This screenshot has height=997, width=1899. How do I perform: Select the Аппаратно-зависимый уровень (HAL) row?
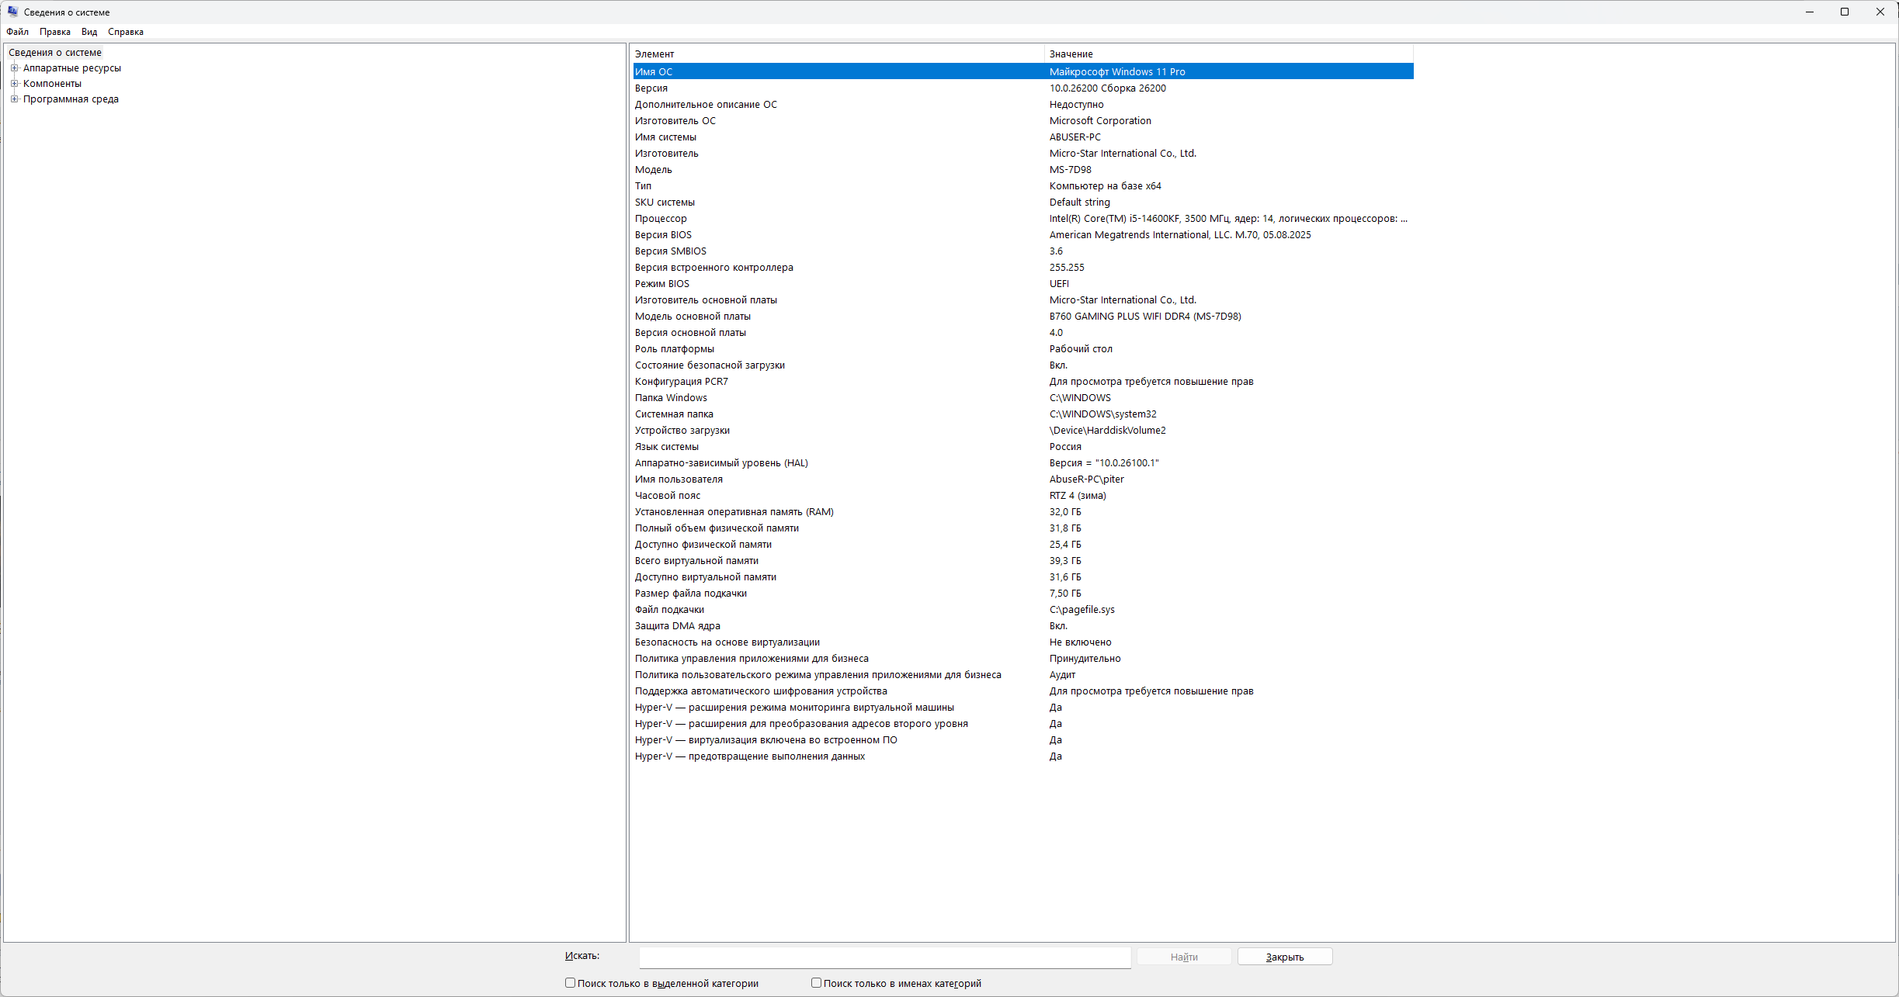click(1023, 462)
